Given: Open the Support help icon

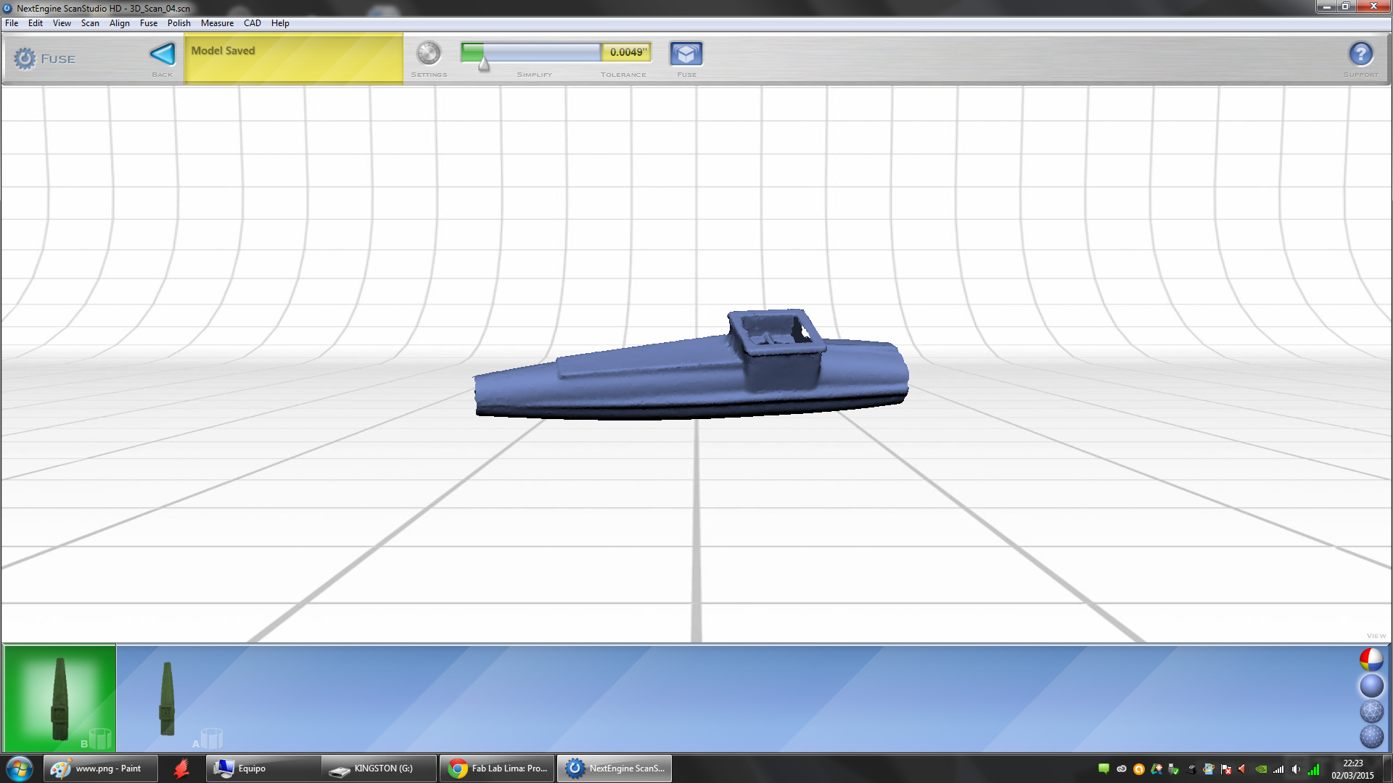Looking at the screenshot, I should [x=1360, y=54].
